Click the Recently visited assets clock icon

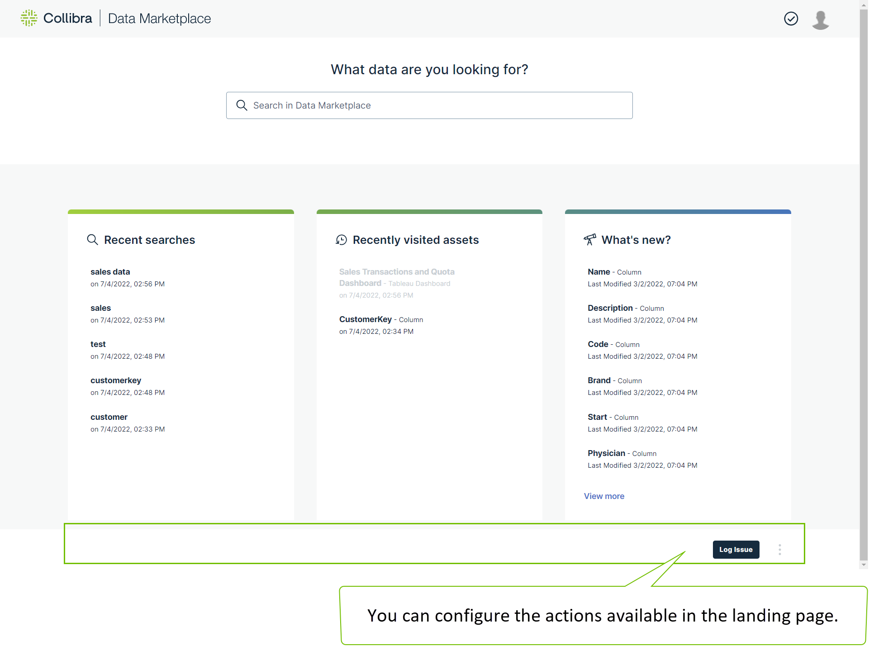(x=341, y=240)
